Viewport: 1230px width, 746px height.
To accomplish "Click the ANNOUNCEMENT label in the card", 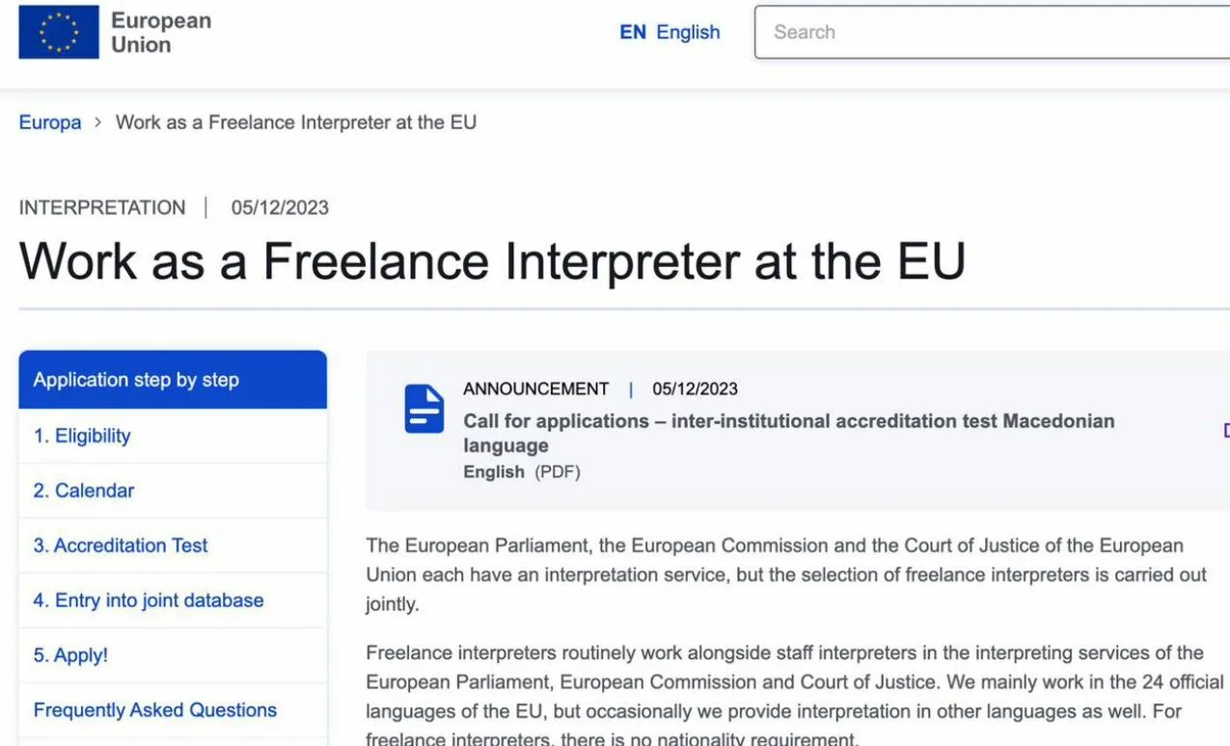I will coord(535,388).
